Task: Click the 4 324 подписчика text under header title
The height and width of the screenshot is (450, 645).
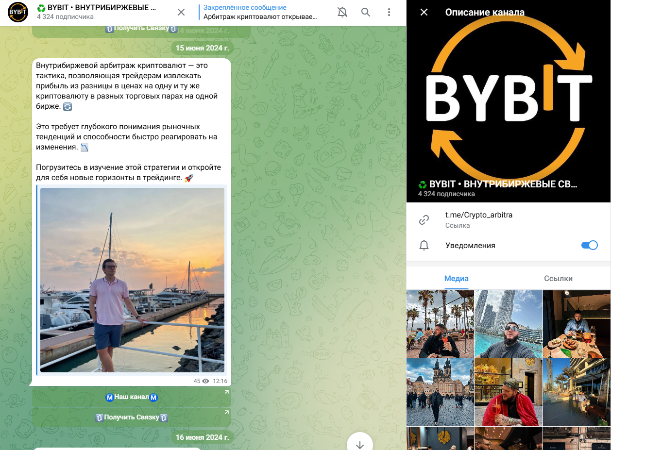Action: 65,17
